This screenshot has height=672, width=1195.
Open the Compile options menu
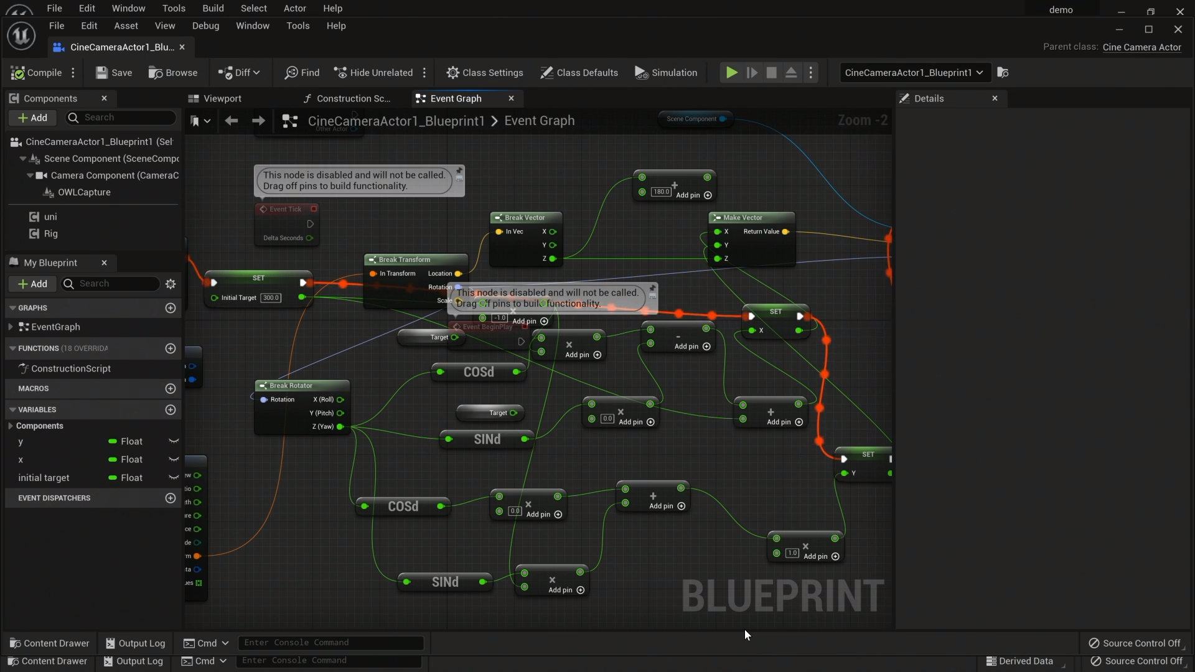point(73,73)
